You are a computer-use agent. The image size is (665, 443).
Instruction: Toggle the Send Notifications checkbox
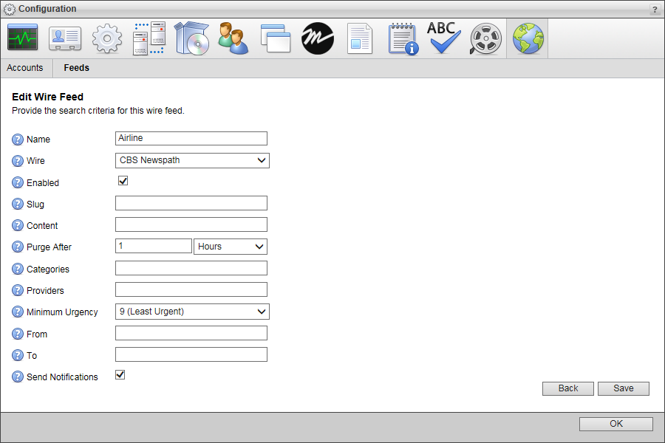(x=120, y=375)
